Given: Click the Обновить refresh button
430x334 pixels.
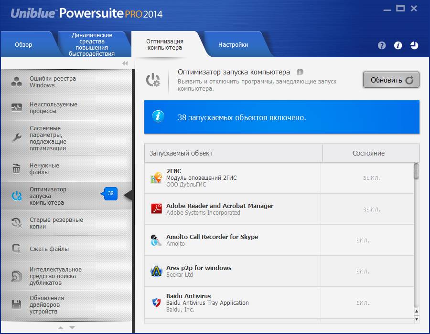Looking at the screenshot, I should pyautogui.click(x=391, y=80).
